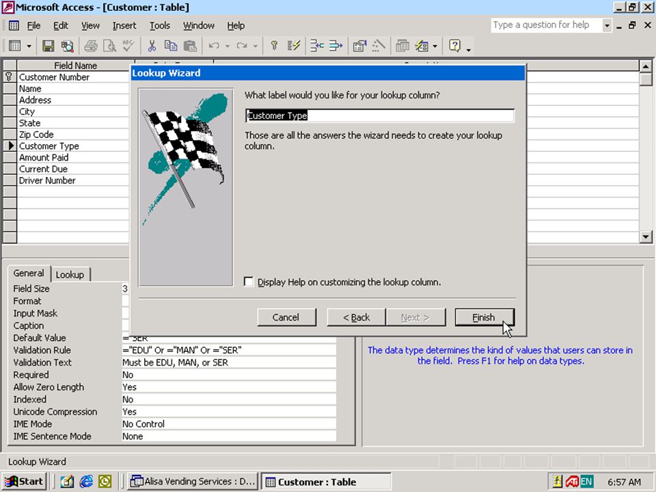Click the Delete Rows icon
This screenshot has width=656, height=492.
(x=336, y=46)
